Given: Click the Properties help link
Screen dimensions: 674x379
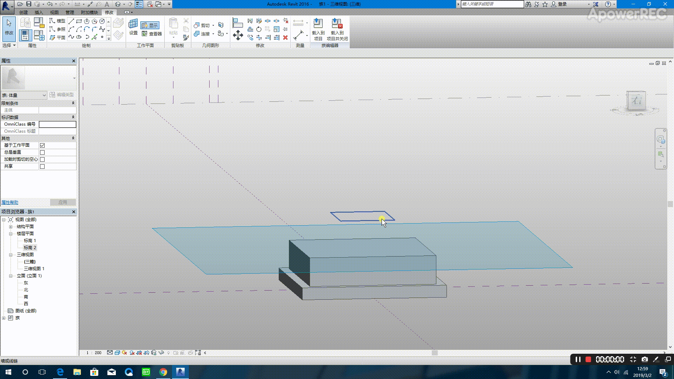Looking at the screenshot, I should click(10, 202).
